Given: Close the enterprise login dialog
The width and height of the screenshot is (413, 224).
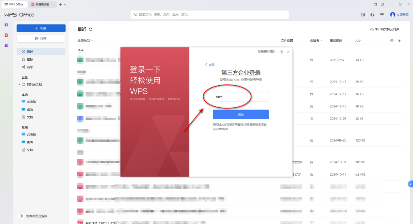Looking at the screenshot, I should (288, 52).
